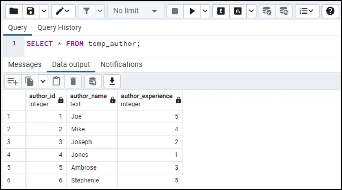The image size is (342, 190).
Task: Click the Commit transaction icon
Action: tap(267, 11)
